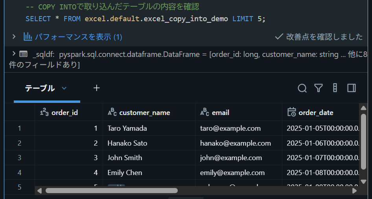Viewport: 372px width, 199px height.
Task: Select the order_id cell for Taro Yamada
Action: (69, 128)
